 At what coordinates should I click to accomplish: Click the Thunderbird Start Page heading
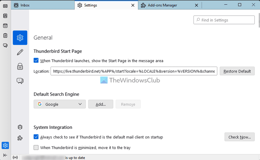tap(58, 51)
